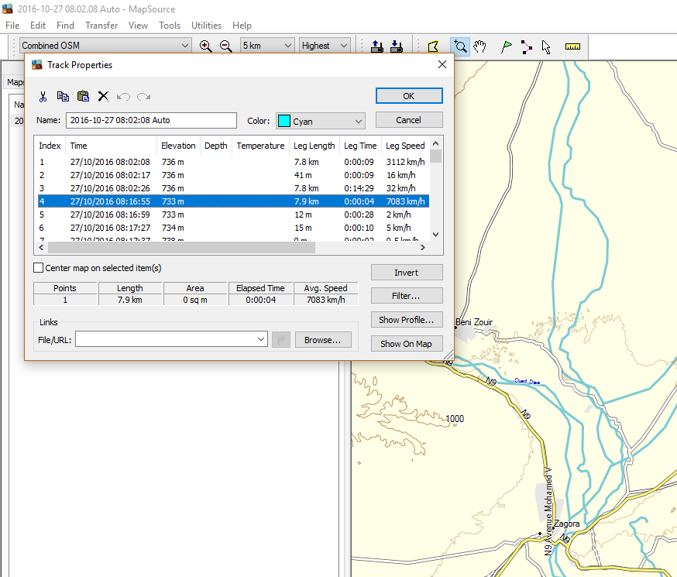Image resolution: width=677 pixels, height=577 pixels.
Task: Click the Receive From Device icon
Action: (x=397, y=46)
